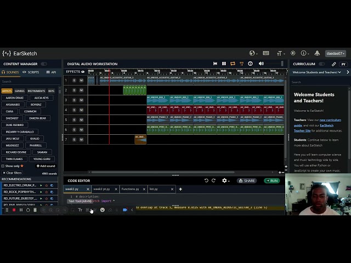This screenshot has height=263, width=351.
Task: Solo track 1
Action: pos(74,81)
